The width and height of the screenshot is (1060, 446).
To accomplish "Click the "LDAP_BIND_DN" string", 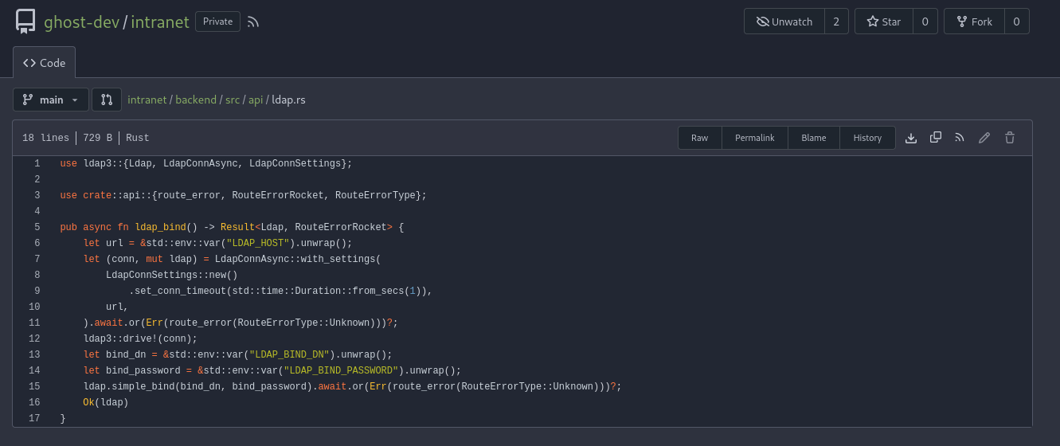I will click(x=289, y=354).
